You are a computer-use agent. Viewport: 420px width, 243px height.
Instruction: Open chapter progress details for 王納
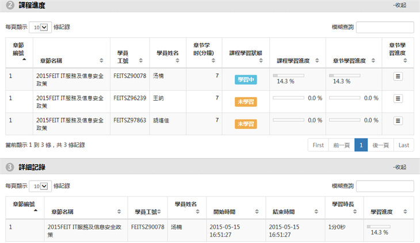(x=398, y=98)
